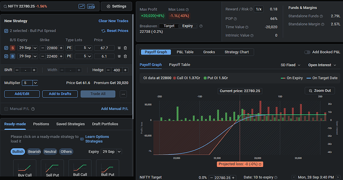This screenshot has height=180, width=343.
Task: Click Standalone Margin help icon
Action: [323, 24]
